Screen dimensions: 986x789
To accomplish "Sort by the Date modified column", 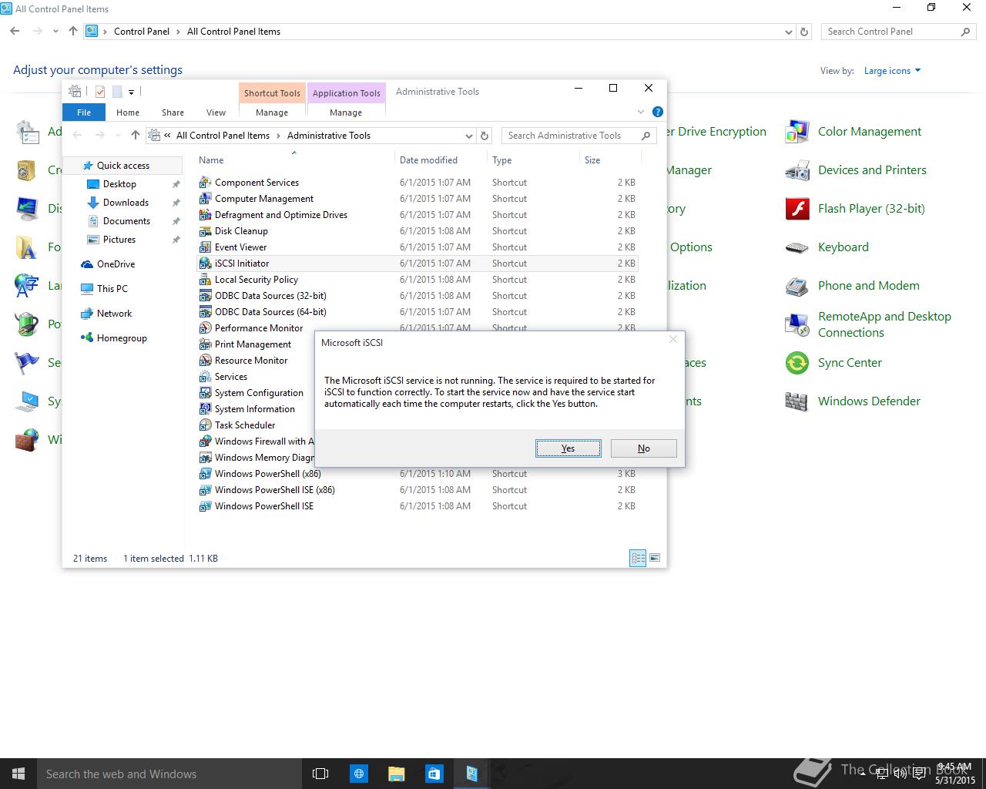I will [x=428, y=160].
